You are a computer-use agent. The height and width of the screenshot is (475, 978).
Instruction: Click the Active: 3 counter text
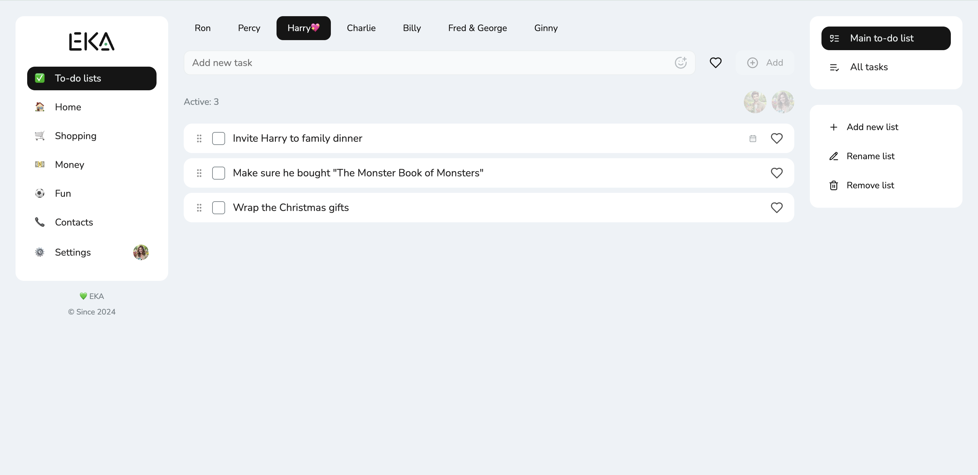click(201, 102)
